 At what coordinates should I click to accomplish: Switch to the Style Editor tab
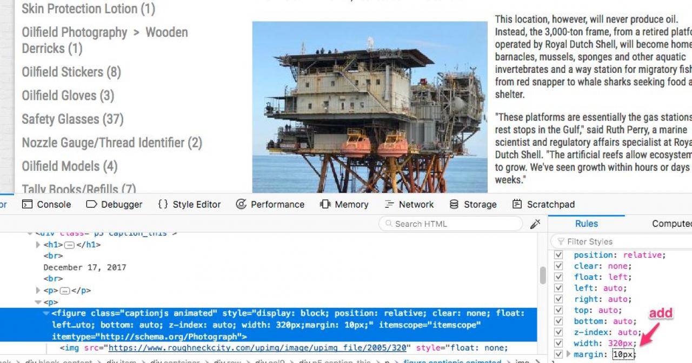[189, 204]
